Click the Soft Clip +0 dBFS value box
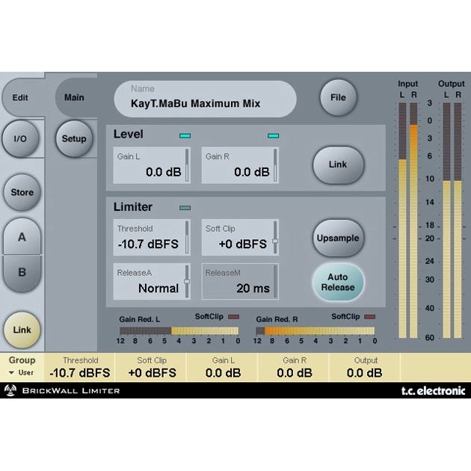The image size is (471, 471). tap(240, 237)
